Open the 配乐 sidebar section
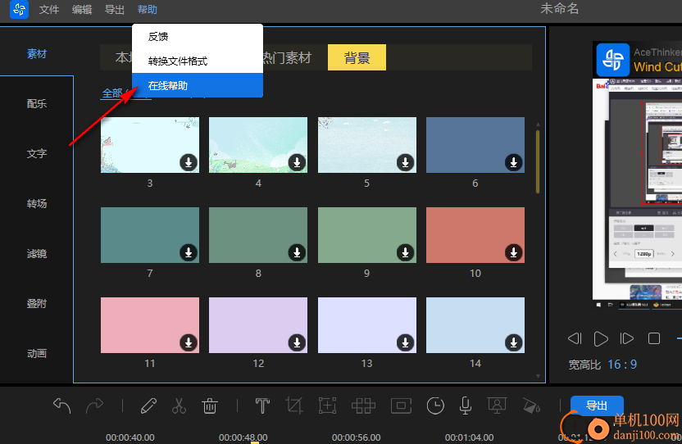 click(37, 103)
